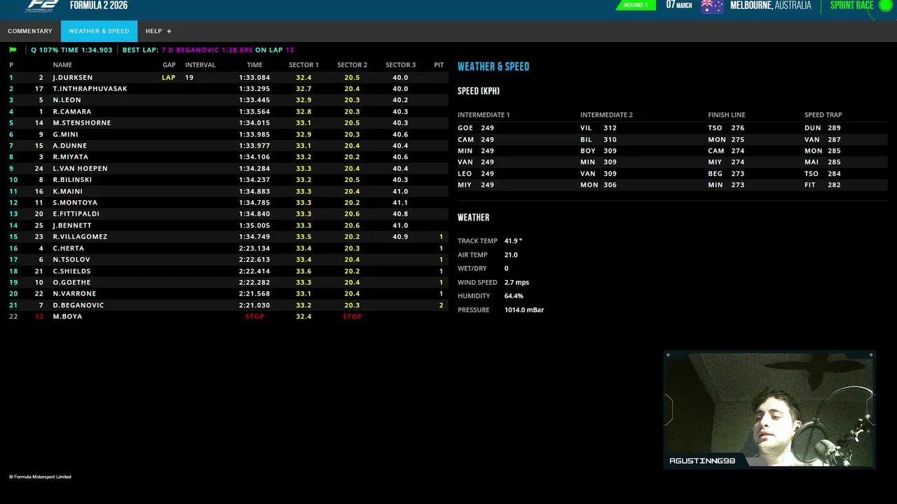Select driver J.DURKSEN row

[228, 78]
